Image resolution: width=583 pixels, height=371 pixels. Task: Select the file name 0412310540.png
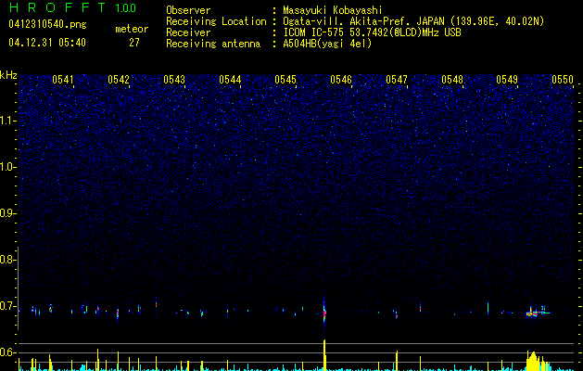(47, 24)
